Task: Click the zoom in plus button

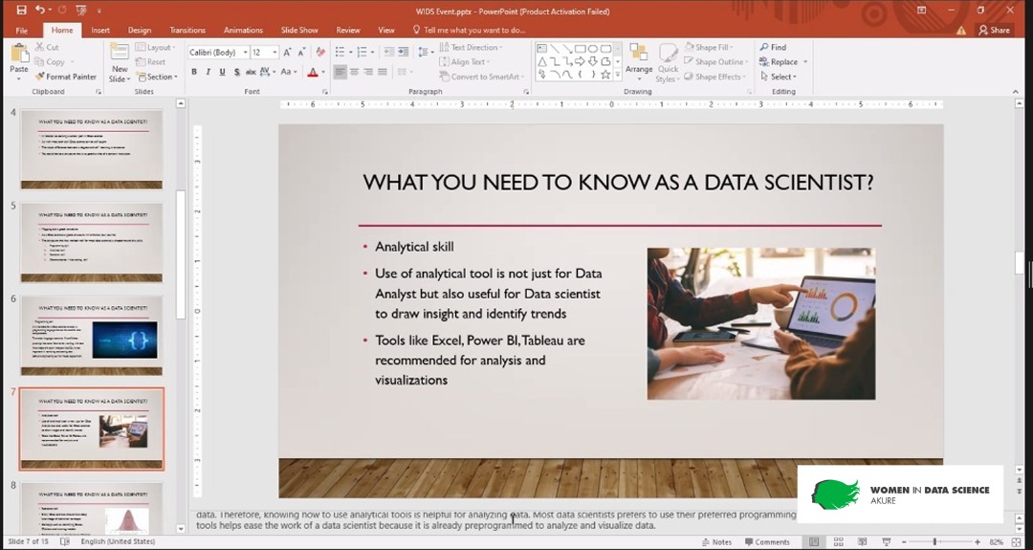Action: (977, 541)
